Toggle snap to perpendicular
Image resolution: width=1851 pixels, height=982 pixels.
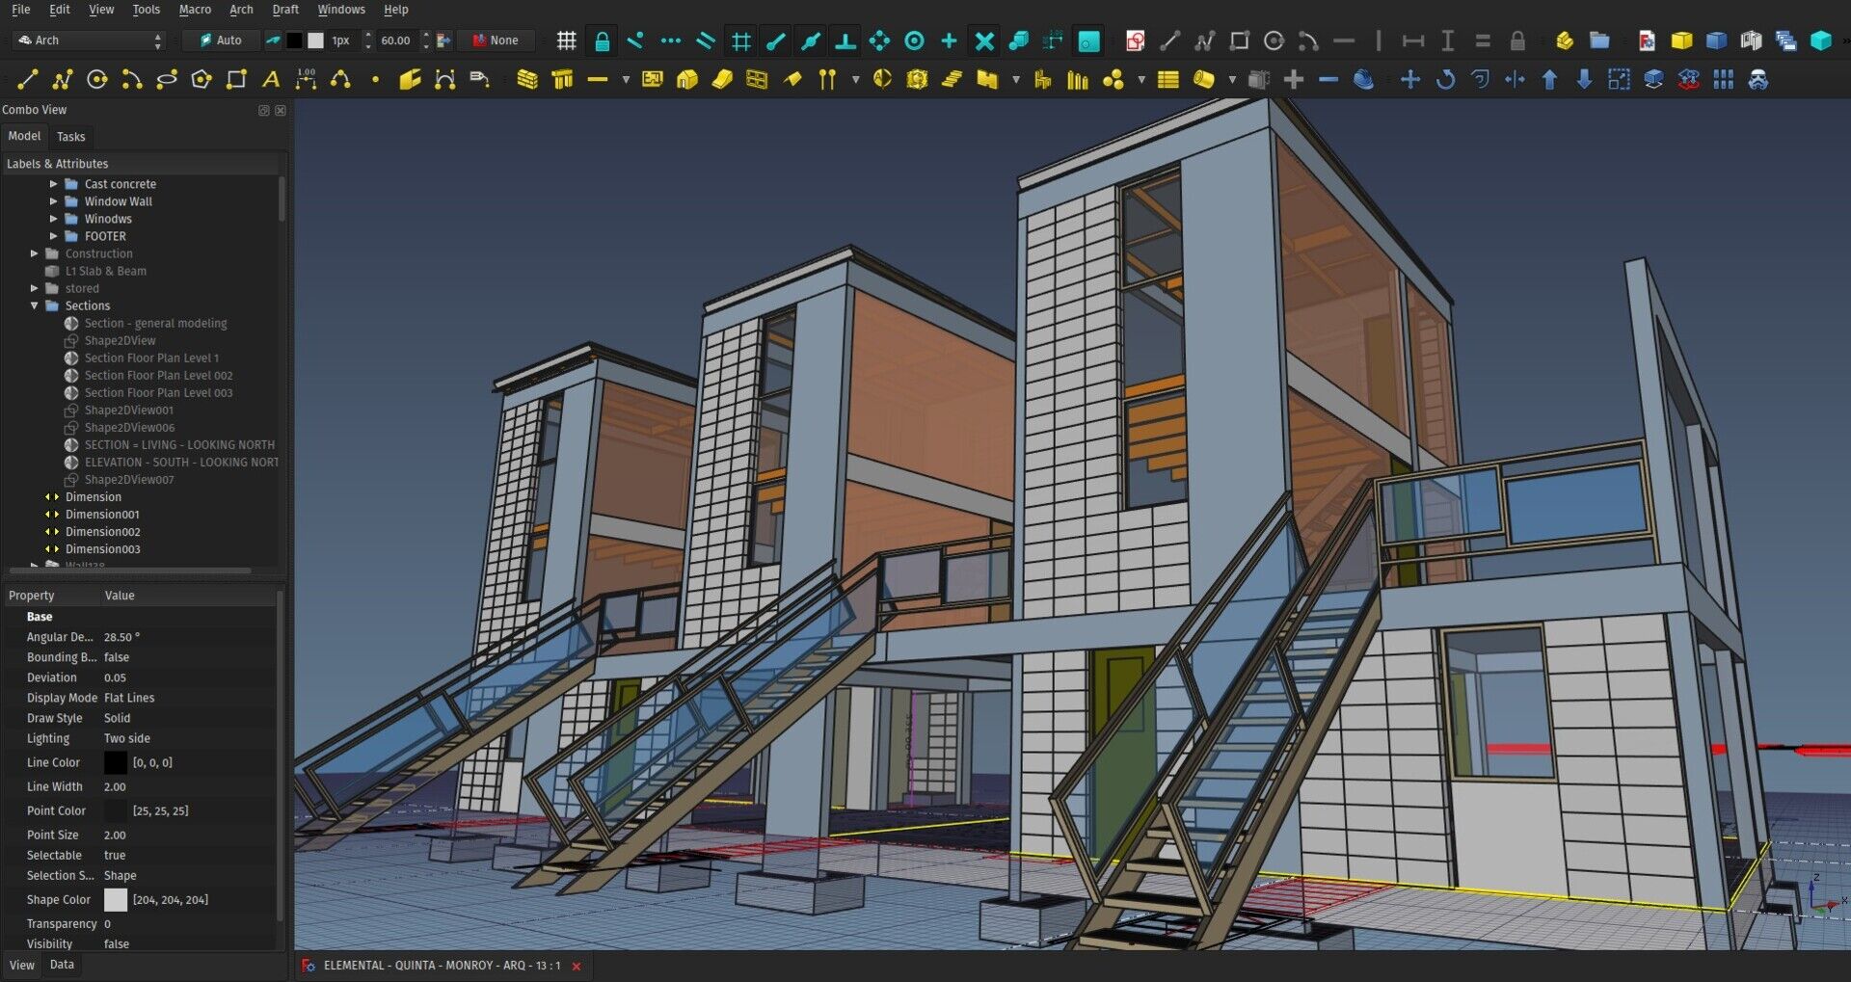point(845,40)
